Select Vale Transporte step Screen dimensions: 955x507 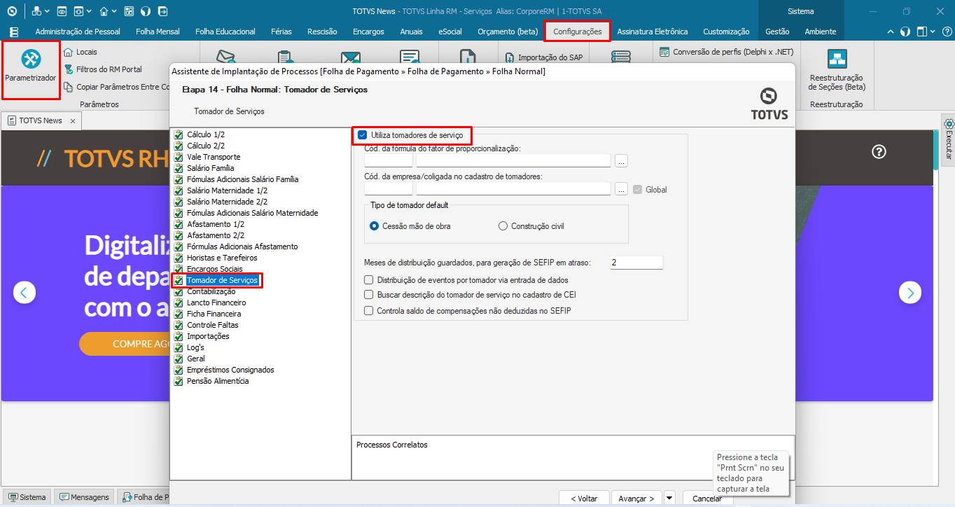(214, 157)
